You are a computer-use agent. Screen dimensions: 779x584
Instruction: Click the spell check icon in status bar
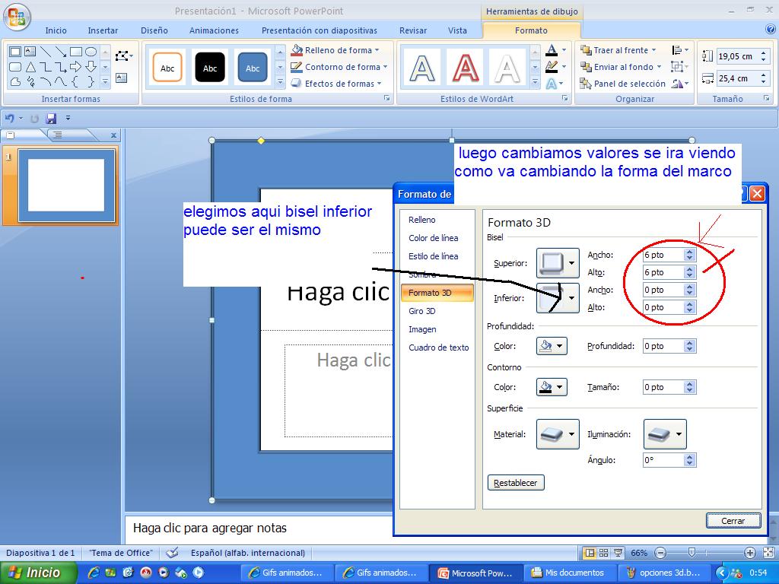(172, 553)
